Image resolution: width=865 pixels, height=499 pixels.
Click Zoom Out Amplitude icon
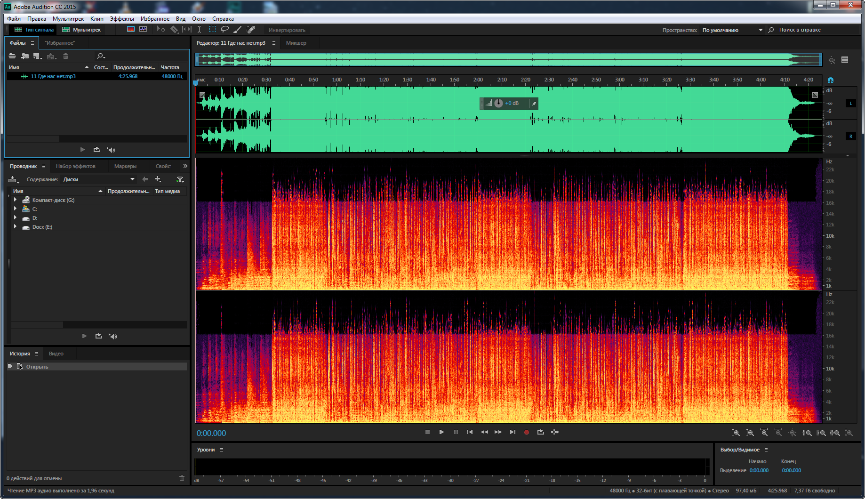tap(750, 433)
